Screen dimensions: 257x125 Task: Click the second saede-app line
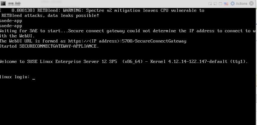coord(11,26)
